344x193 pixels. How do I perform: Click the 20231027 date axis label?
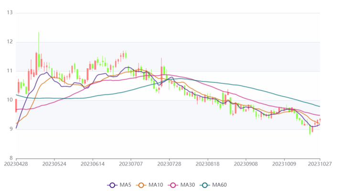tap(320, 164)
